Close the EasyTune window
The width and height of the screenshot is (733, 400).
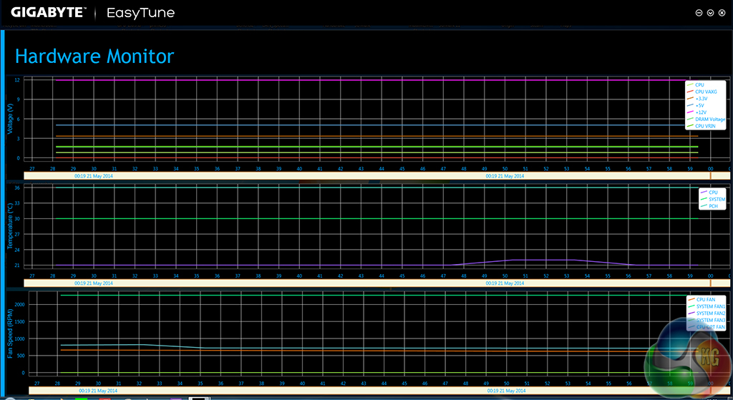(722, 13)
